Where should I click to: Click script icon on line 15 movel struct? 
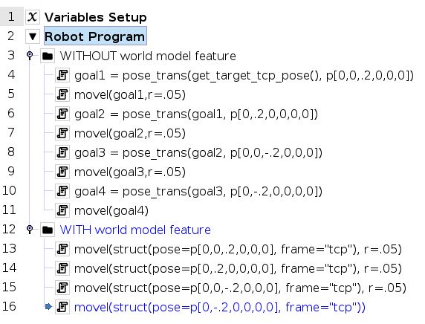click(x=62, y=288)
